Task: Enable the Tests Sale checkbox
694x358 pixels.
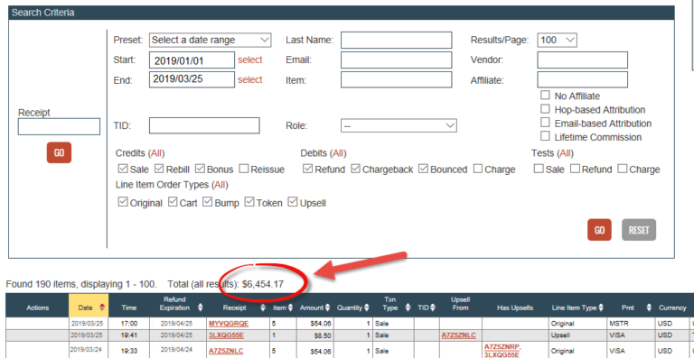Action: click(539, 169)
